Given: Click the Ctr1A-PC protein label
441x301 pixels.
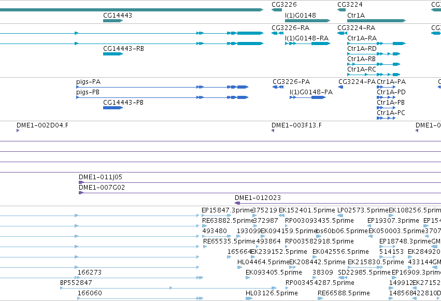Looking at the screenshot, I should 391,113.
